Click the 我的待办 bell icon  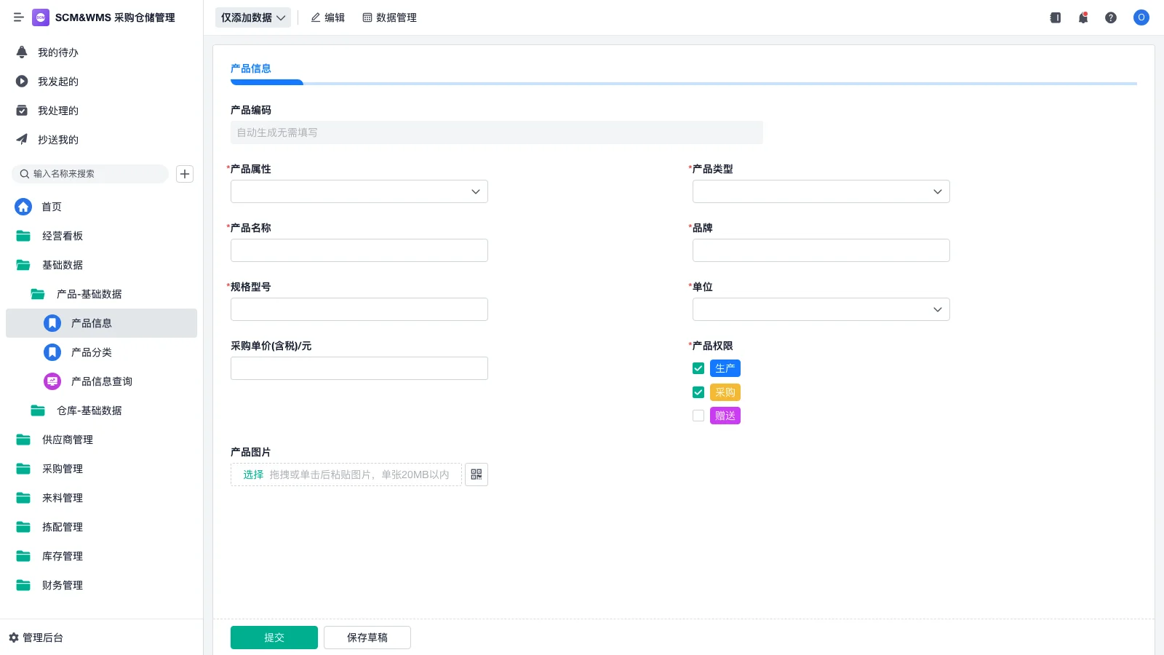[22, 52]
